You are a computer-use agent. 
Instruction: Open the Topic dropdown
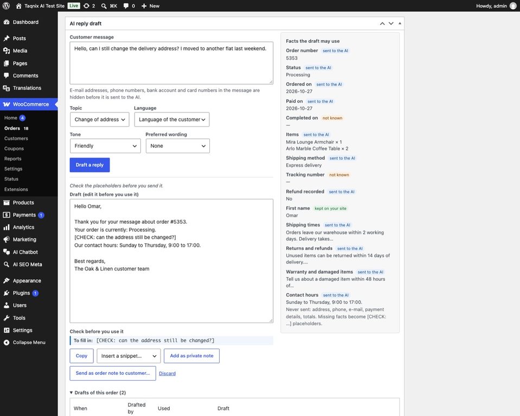coord(99,119)
